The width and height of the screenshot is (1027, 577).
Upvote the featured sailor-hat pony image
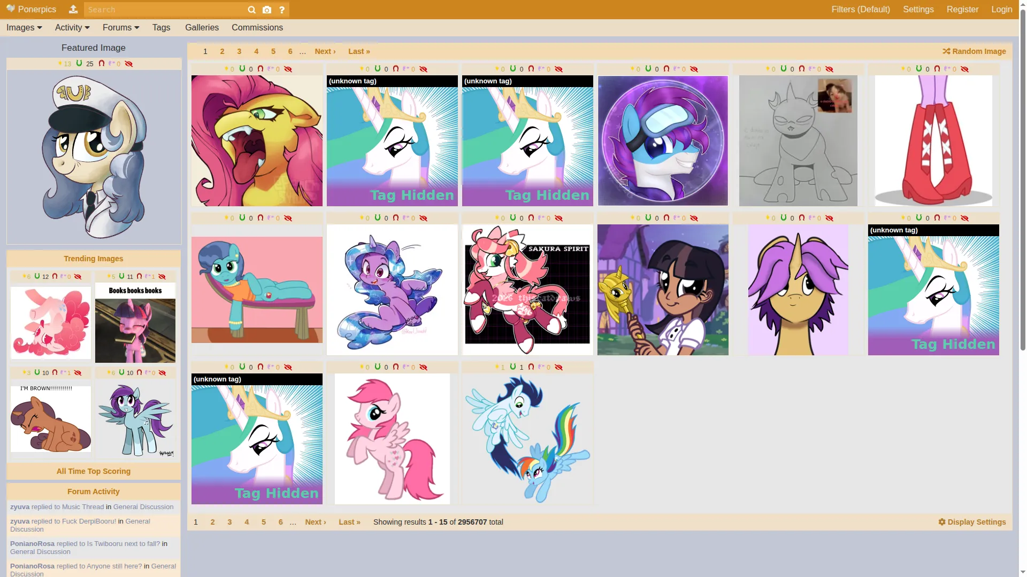click(79, 64)
